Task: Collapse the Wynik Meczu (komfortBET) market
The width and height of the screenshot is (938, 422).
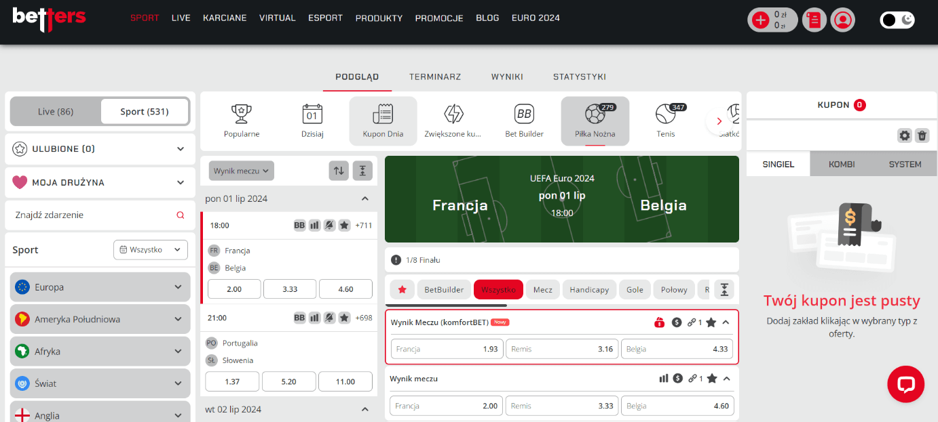Action: pyautogui.click(x=726, y=322)
